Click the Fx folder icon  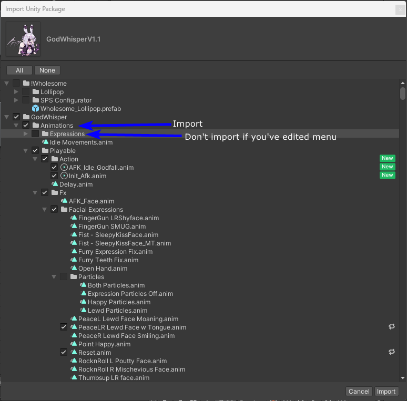[55, 192]
